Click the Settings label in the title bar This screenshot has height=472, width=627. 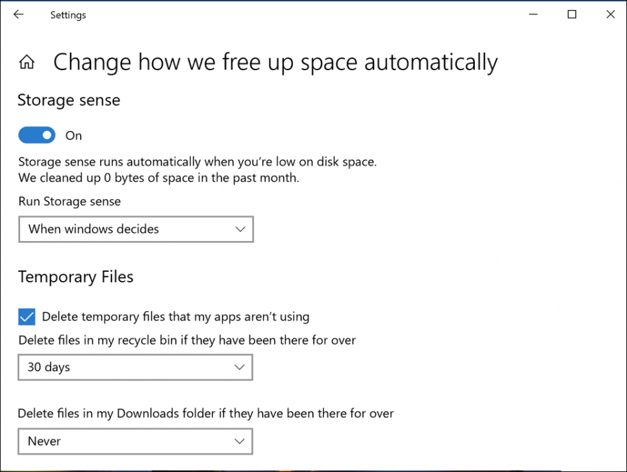click(x=68, y=15)
